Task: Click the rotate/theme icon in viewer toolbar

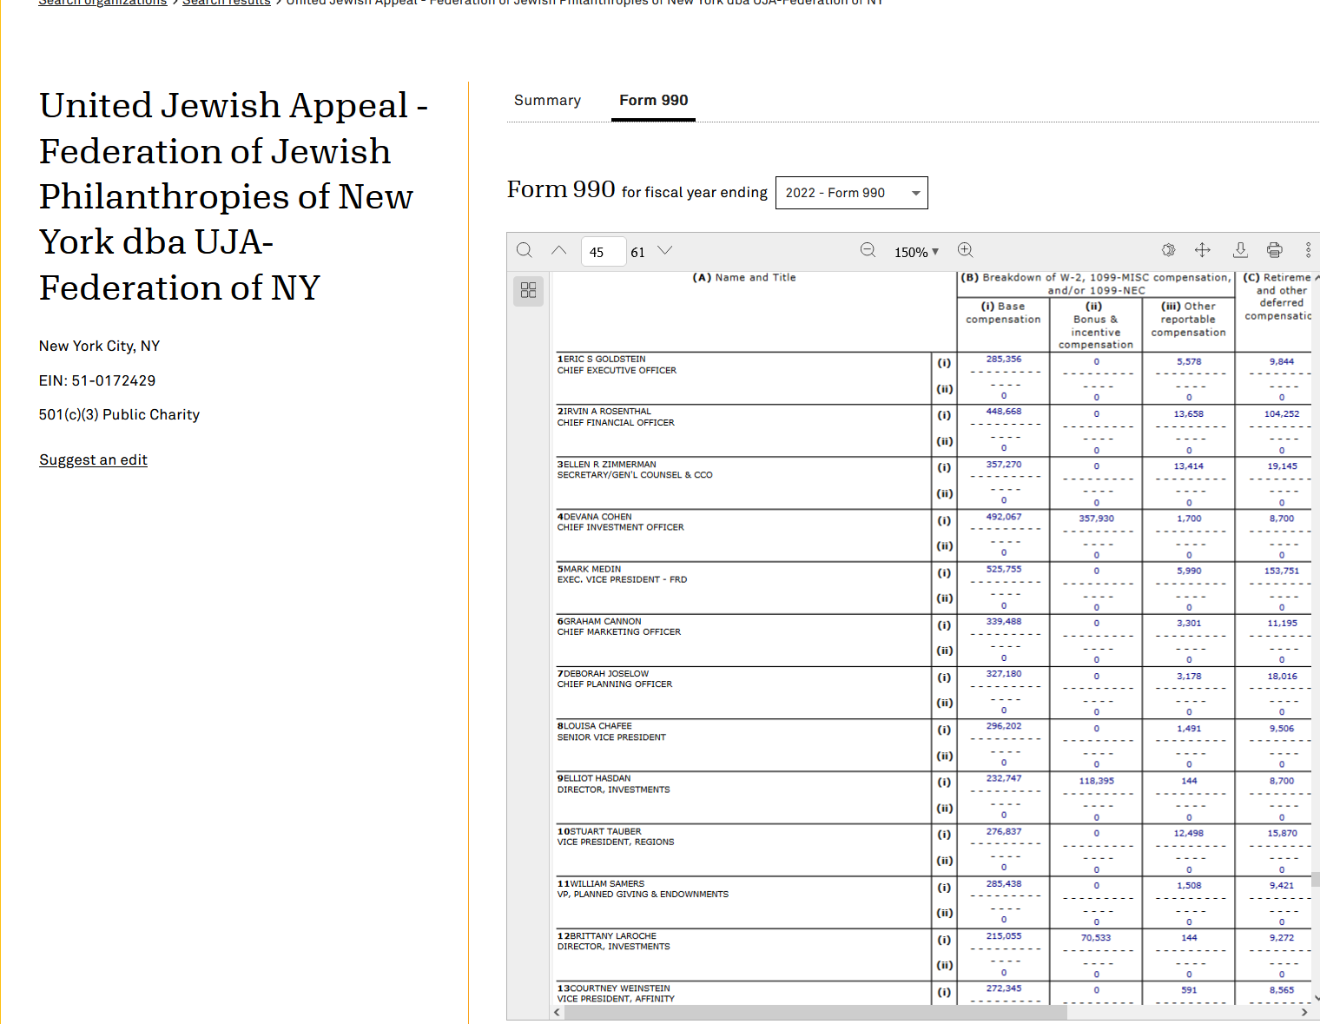Action: click(x=1169, y=251)
